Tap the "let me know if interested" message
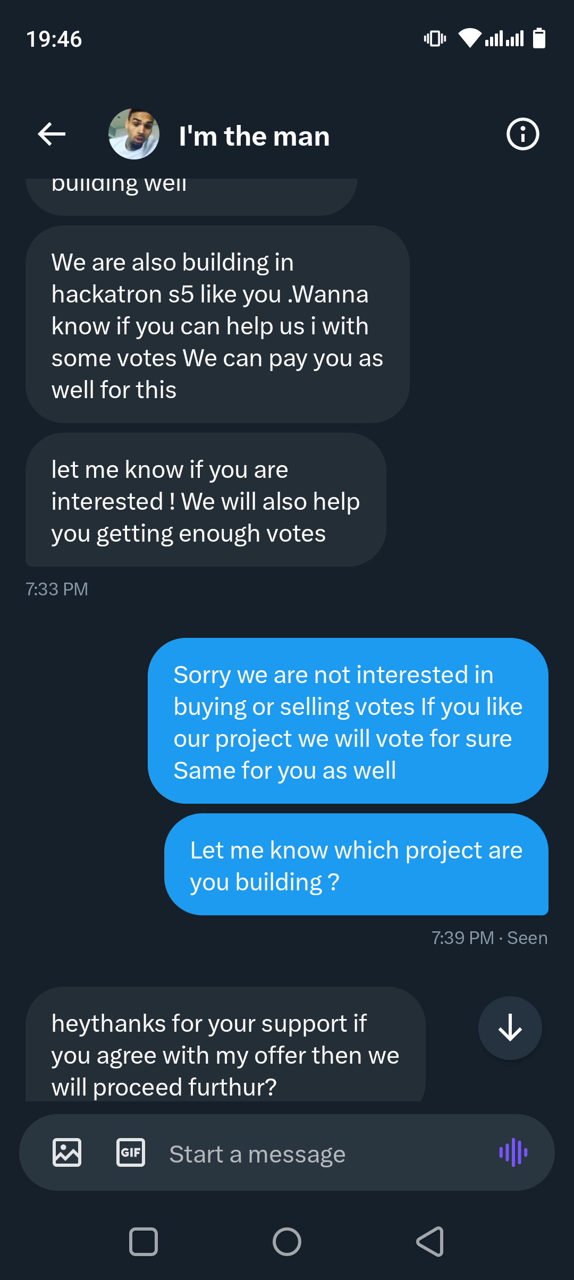The height and width of the screenshot is (1280, 574). [206, 501]
